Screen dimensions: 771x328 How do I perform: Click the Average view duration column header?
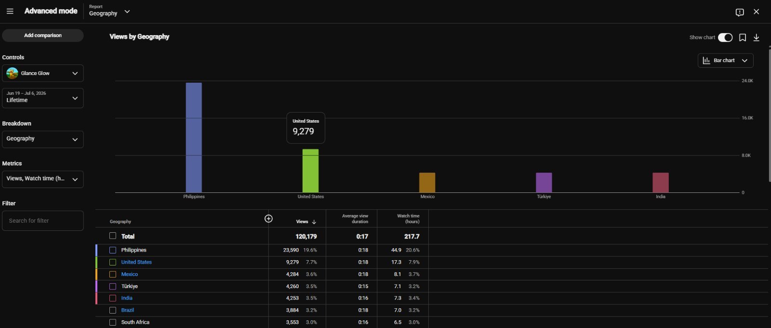coord(355,219)
